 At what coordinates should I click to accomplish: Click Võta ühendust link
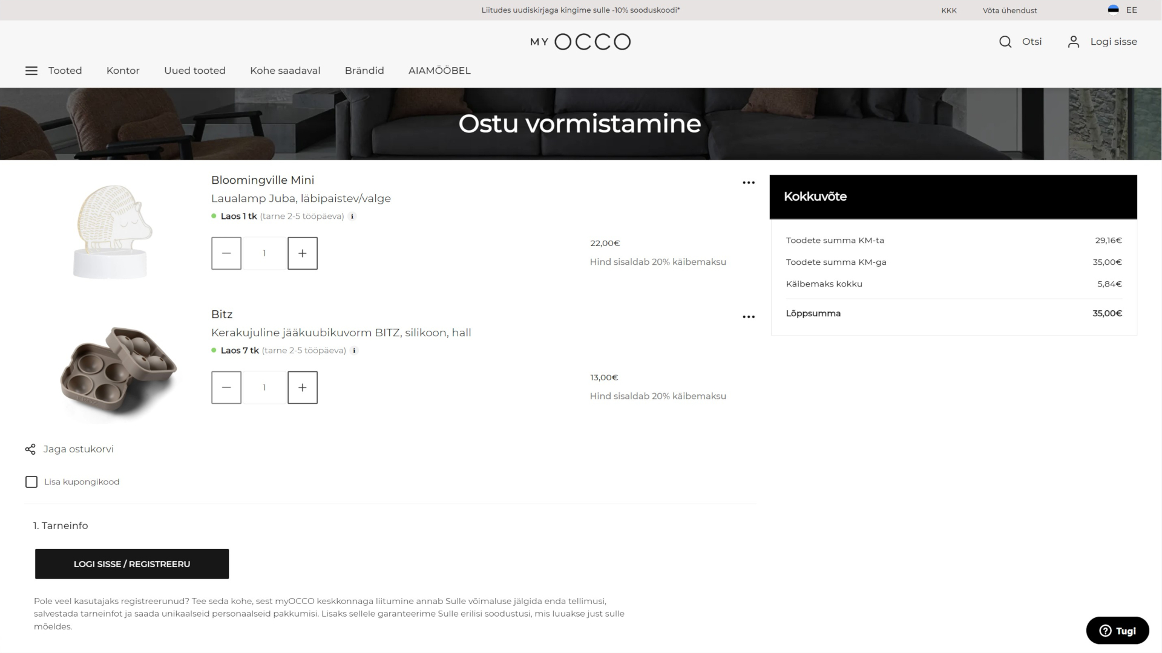1009,10
